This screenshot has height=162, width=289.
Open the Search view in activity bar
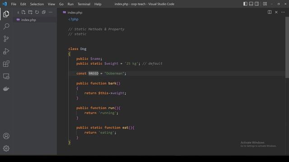(6, 26)
